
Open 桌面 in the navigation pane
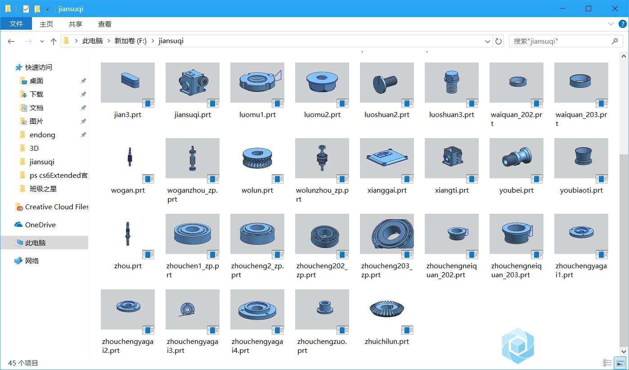click(36, 81)
